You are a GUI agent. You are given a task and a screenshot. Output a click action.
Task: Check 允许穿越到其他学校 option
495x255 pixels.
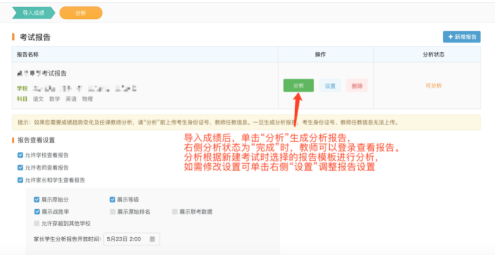coord(37,223)
